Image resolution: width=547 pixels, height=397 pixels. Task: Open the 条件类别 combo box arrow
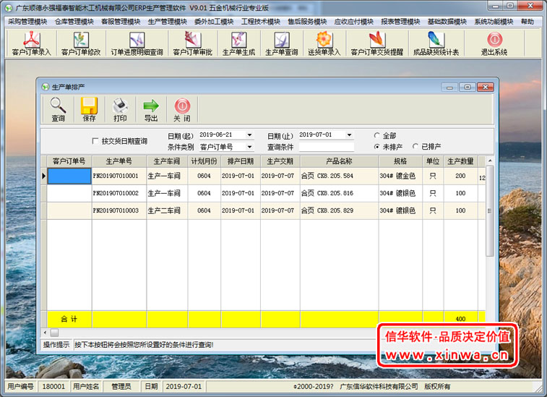(x=249, y=147)
